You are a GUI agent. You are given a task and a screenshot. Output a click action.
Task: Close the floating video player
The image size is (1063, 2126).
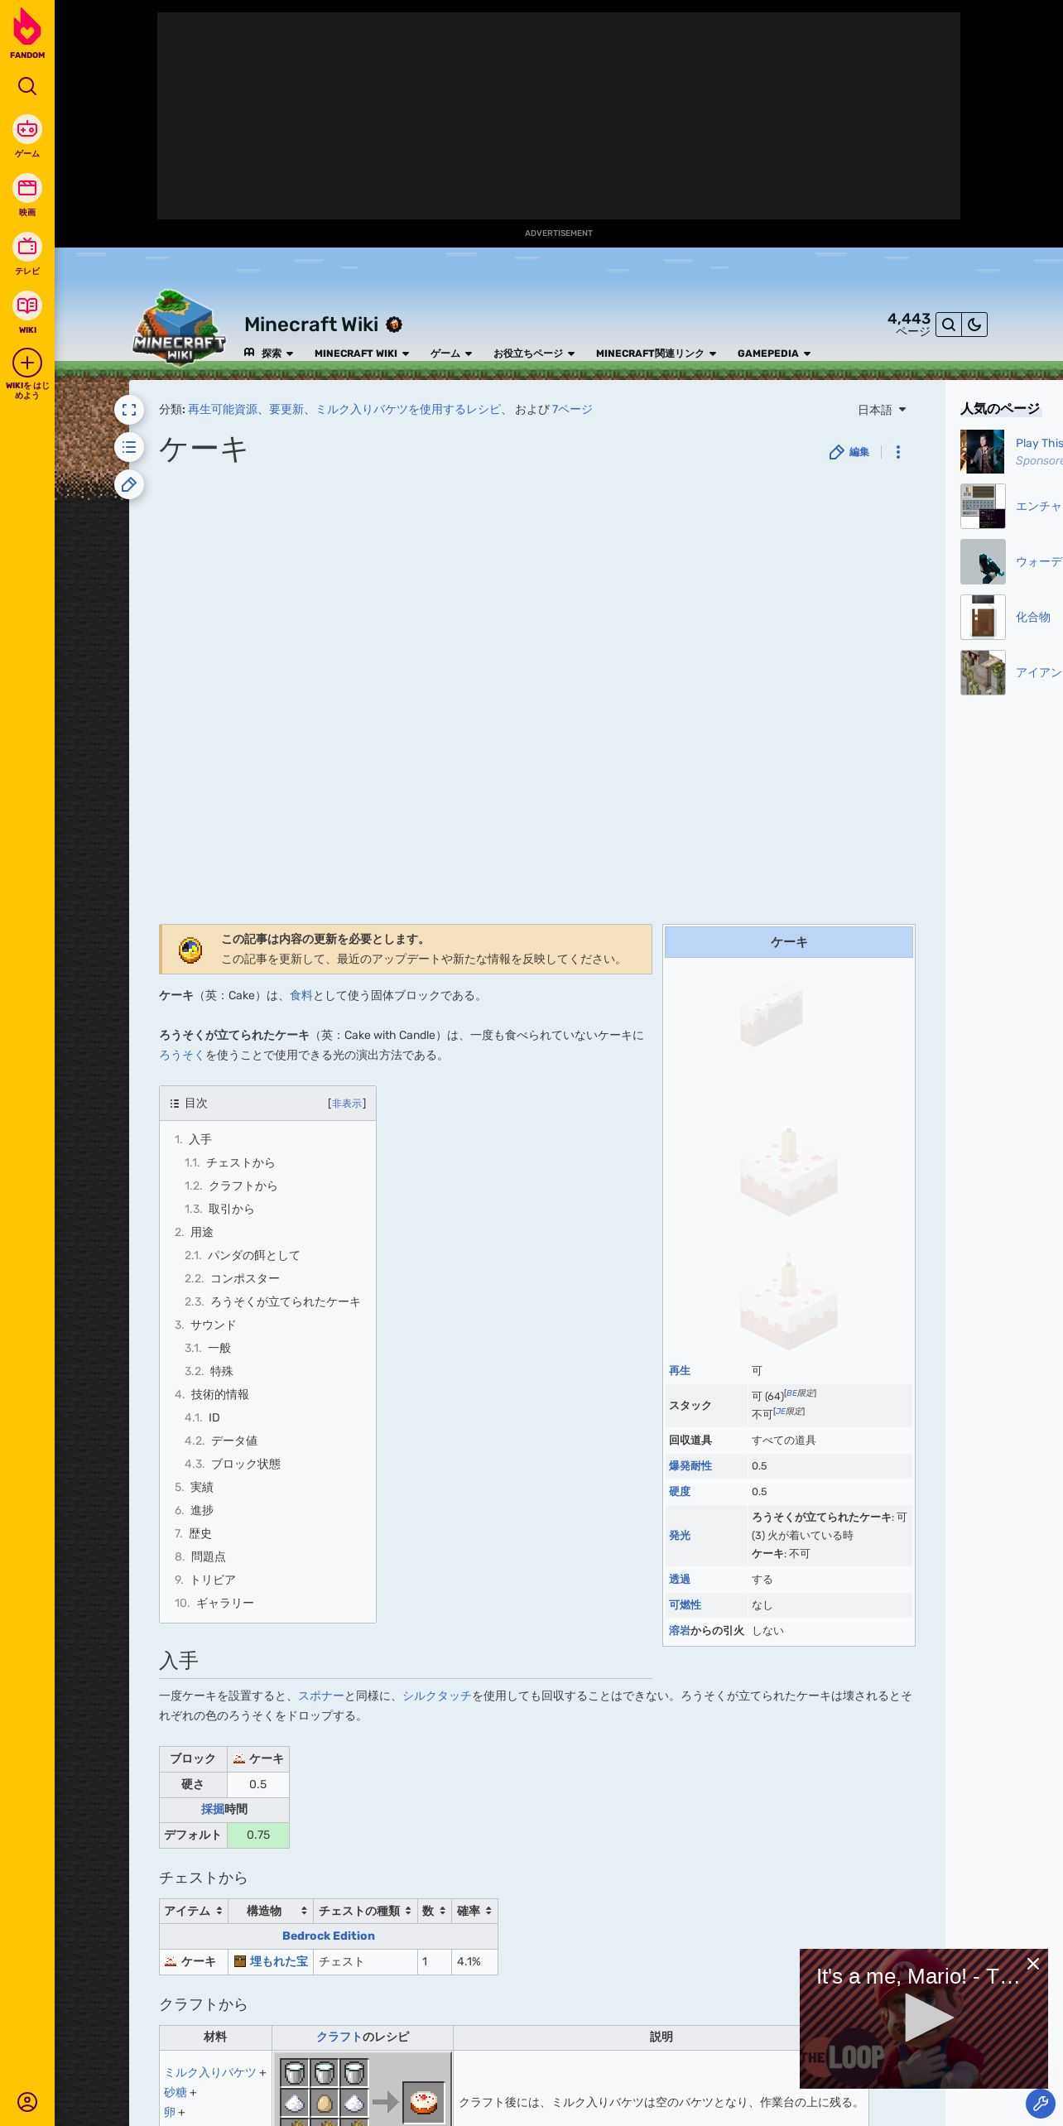tap(1033, 1964)
